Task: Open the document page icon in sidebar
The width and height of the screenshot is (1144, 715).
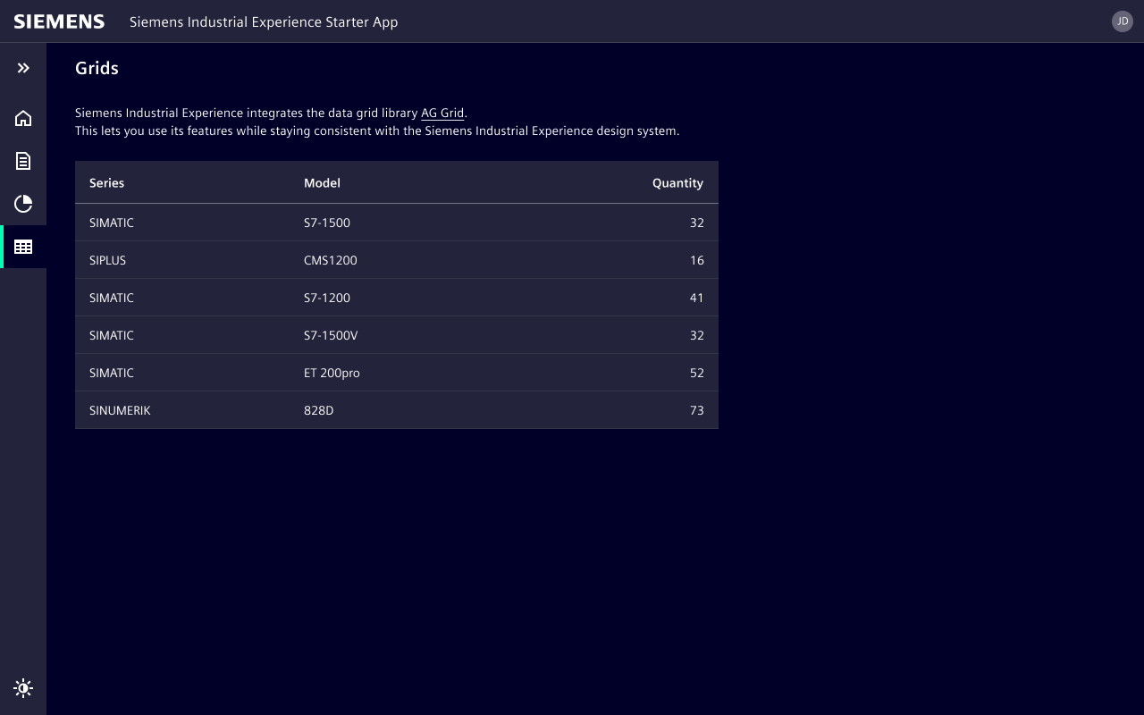Action: pos(23,161)
